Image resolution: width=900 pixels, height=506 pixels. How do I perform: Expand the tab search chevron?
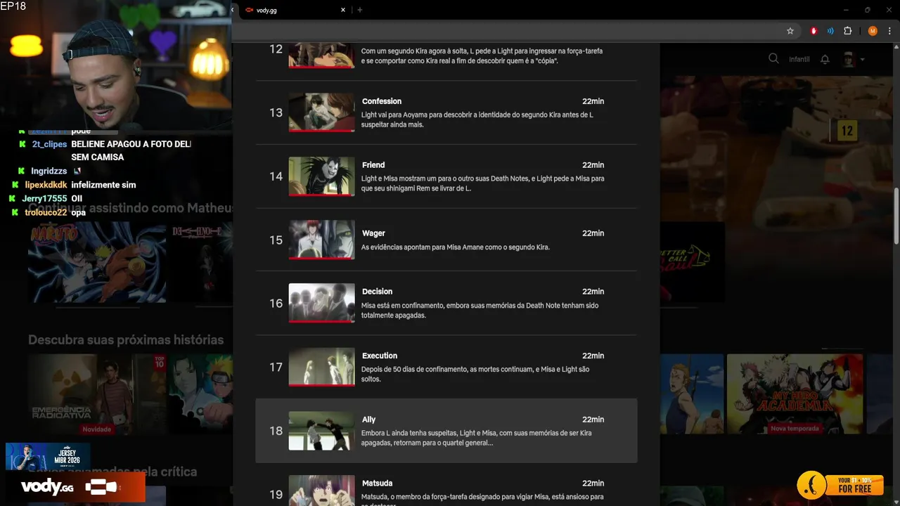coord(233,10)
